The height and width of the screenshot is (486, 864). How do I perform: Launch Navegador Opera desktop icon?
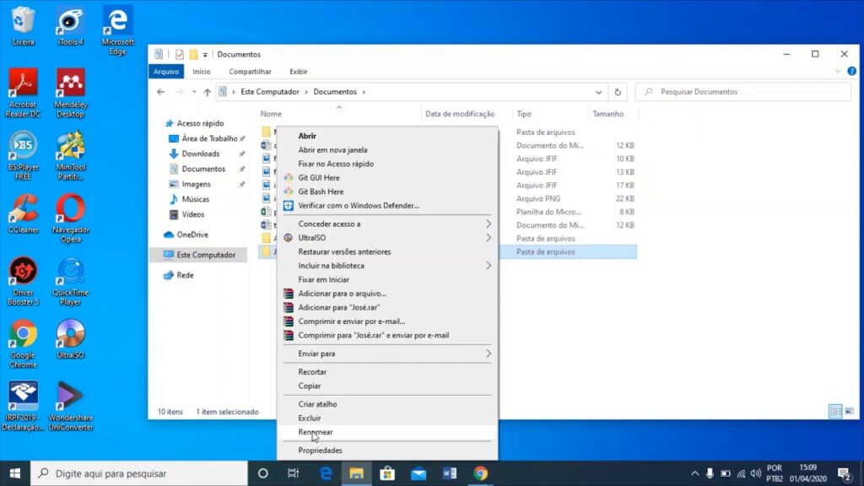(71, 219)
